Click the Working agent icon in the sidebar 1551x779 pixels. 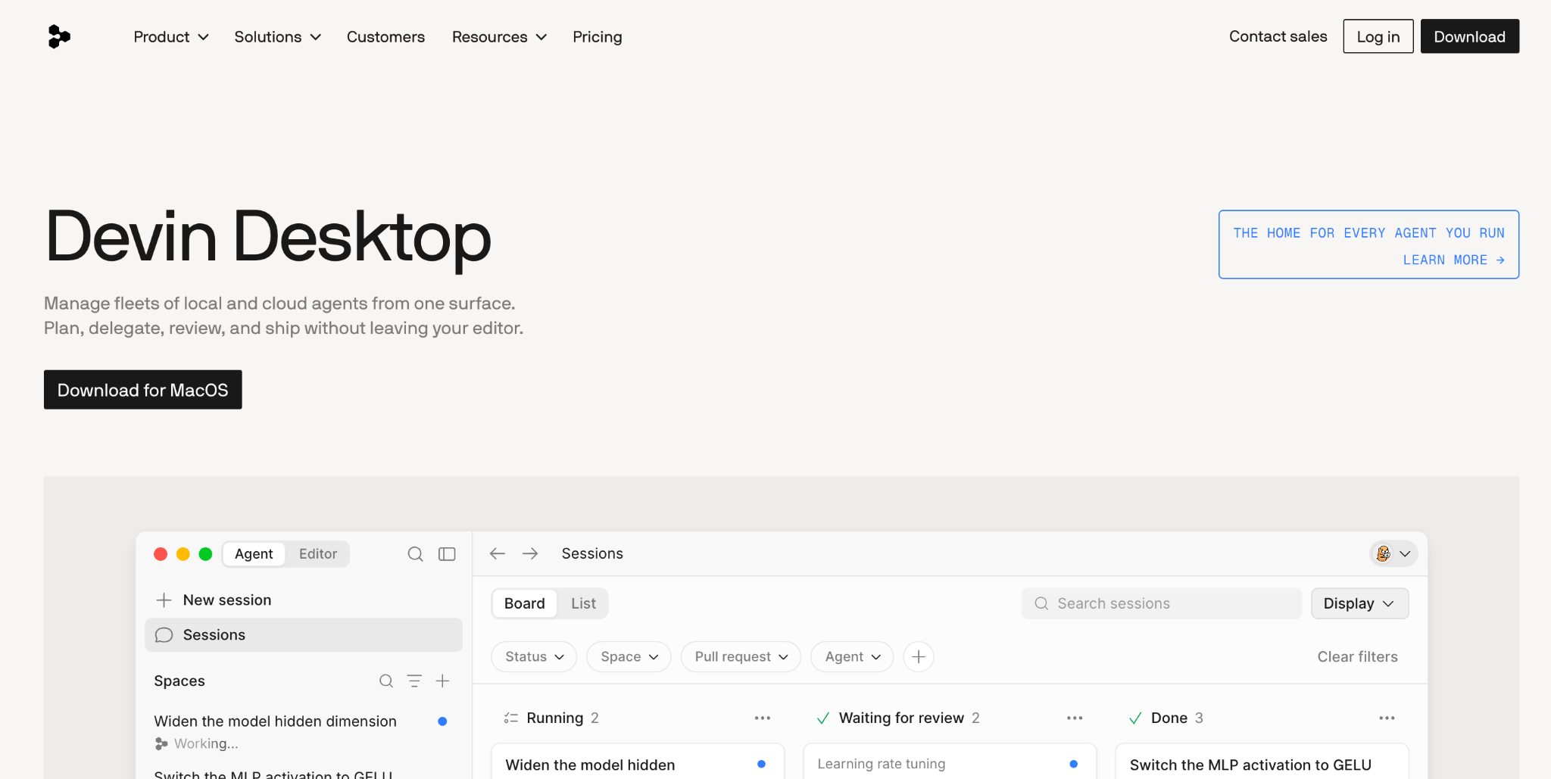[161, 743]
